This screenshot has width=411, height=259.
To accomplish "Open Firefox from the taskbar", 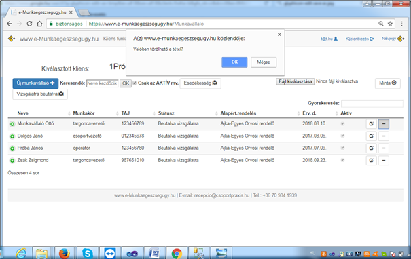I will (65, 254).
